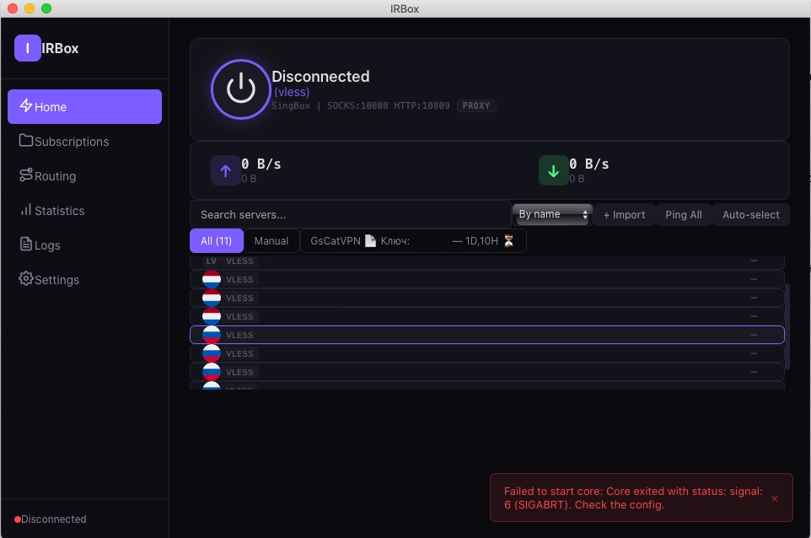The height and width of the screenshot is (538, 811).
Task: Open Statistics via its bar chart icon
Action: (26, 209)
